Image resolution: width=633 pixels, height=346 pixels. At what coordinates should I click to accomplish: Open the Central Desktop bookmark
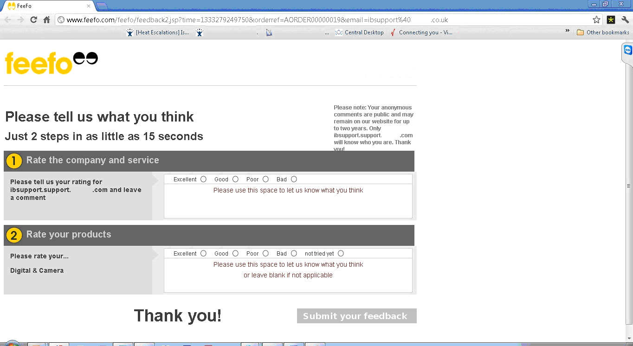coord(360,32)
